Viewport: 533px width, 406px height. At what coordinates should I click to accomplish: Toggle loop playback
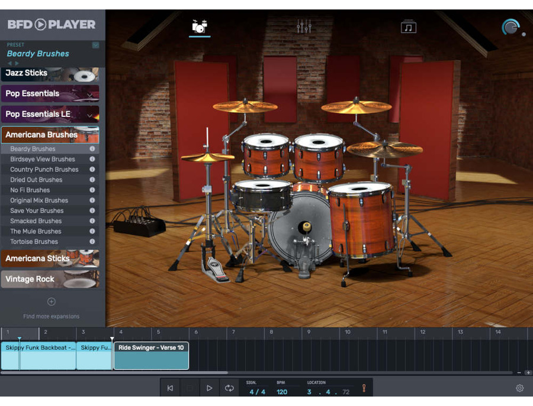(229, 388)
